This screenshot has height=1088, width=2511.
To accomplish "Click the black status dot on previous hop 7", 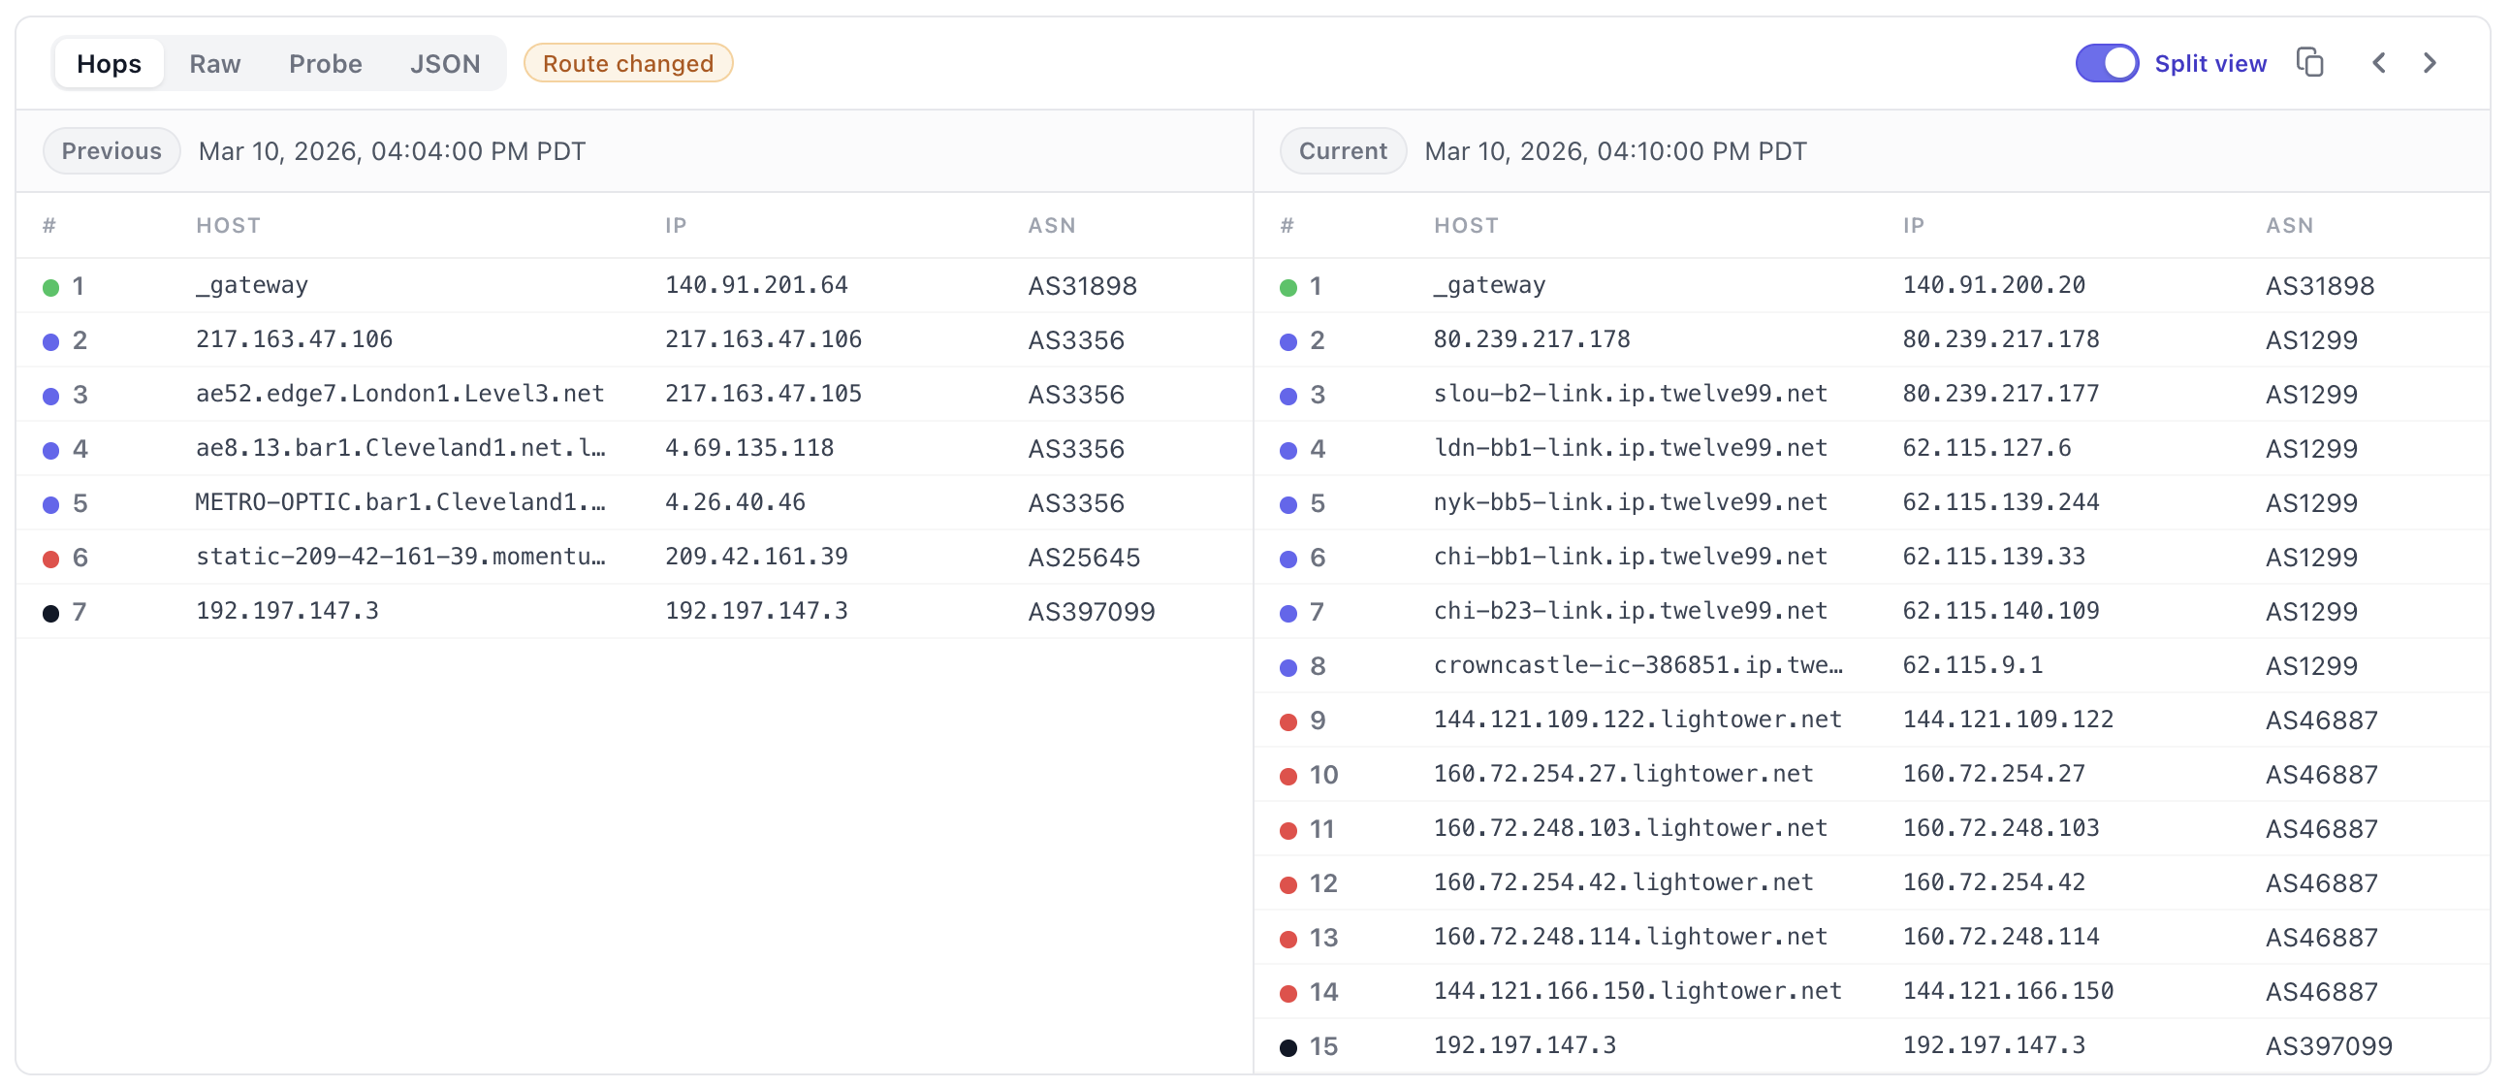I will (x=48, y=611).
